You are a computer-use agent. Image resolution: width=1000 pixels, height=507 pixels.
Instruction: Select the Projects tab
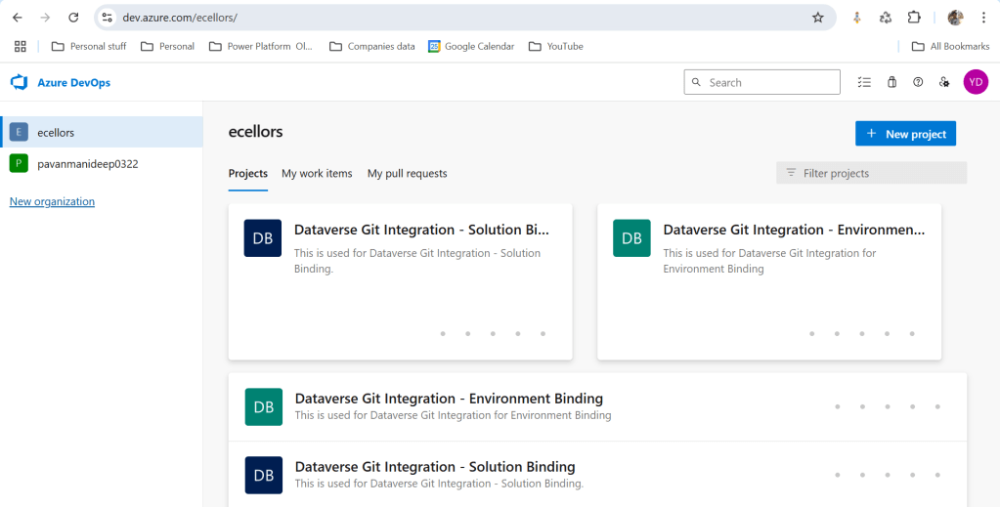247,174
